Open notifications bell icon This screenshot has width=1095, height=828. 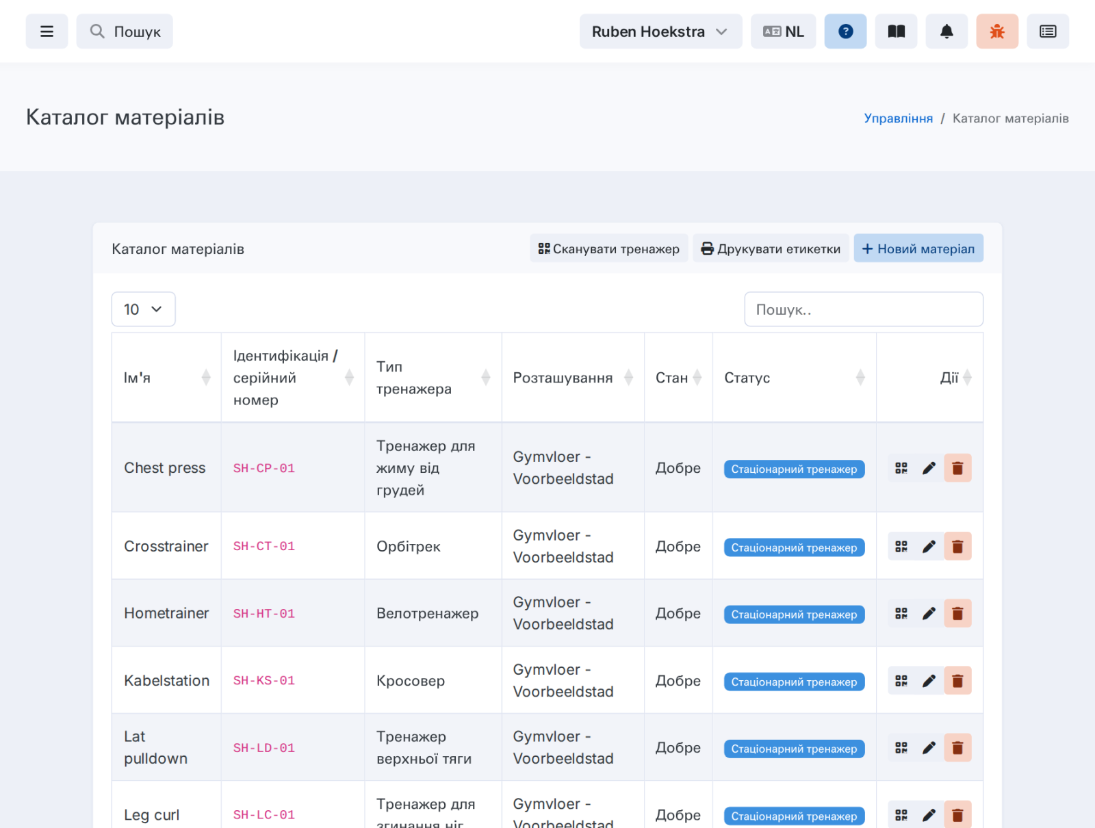946,31
